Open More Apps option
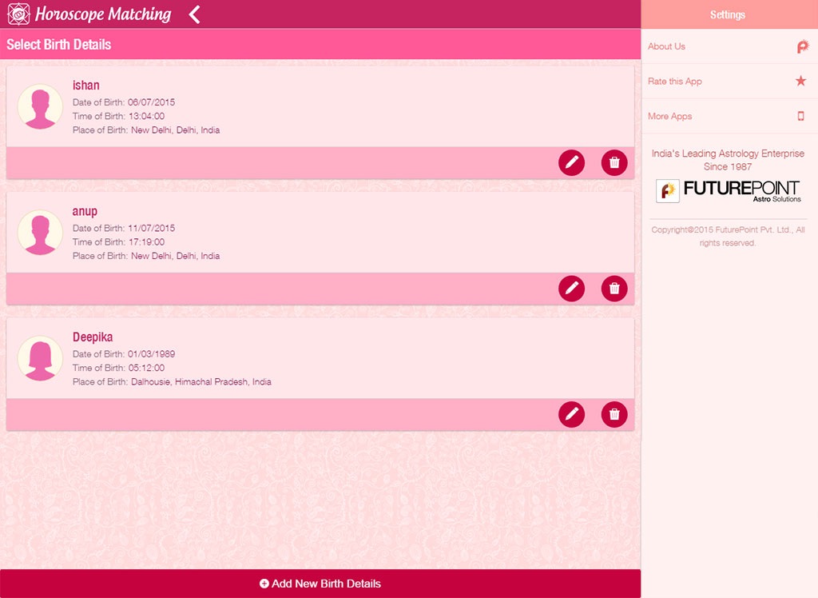The height and width of the screenshot is (598, 818). point(670,117)
